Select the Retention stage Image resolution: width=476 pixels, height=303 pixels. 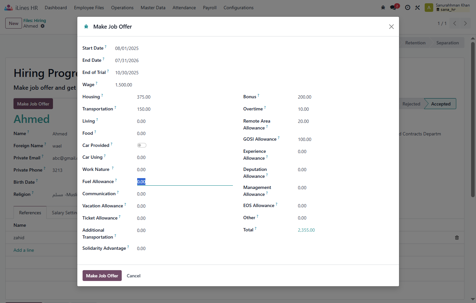pyautogui.click(x=415, y=43)
